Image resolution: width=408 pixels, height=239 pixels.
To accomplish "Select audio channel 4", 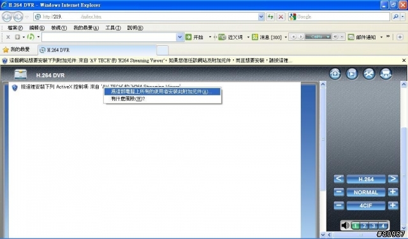I will (x=382, y=226).
